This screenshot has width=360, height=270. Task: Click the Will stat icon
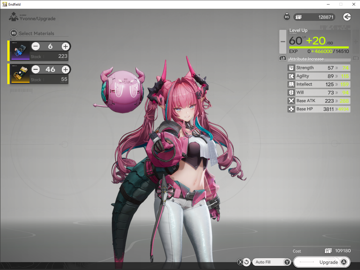(291, 93)
